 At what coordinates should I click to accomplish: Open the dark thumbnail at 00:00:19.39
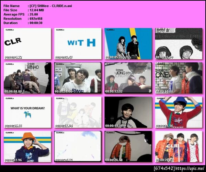click(x=128, y=112)
